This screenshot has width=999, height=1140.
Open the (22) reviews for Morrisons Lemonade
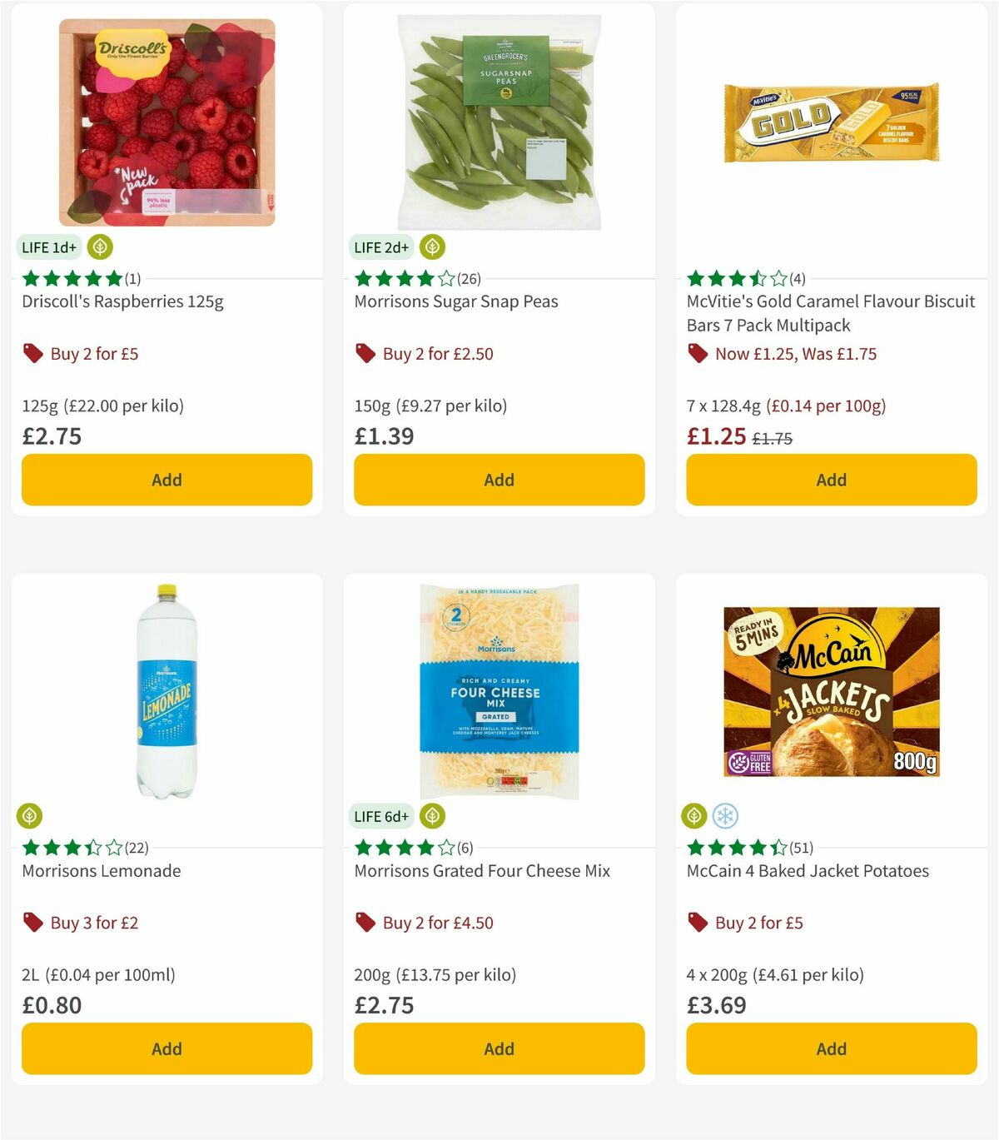[137, 848]
